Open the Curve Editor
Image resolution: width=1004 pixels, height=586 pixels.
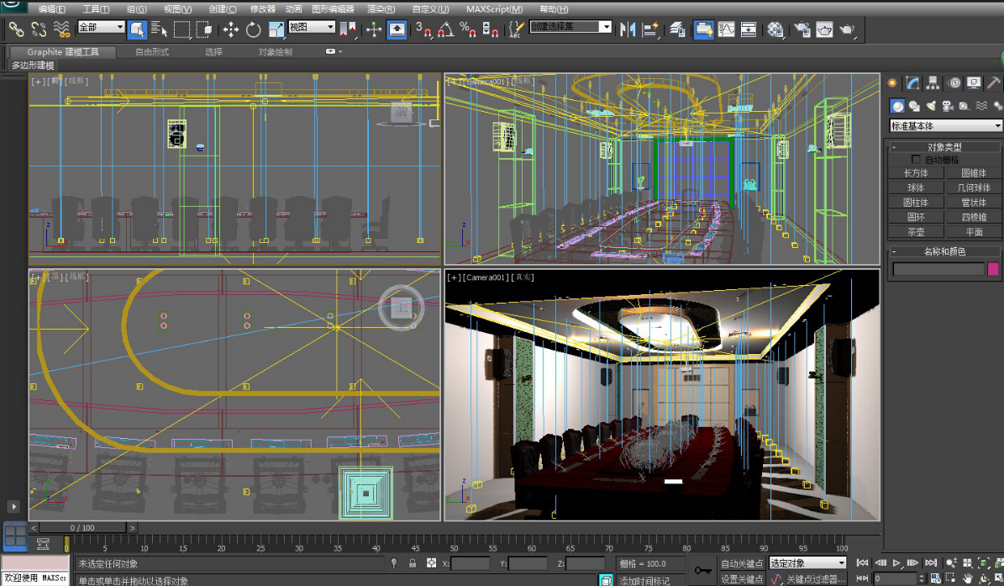click(727, 29)
